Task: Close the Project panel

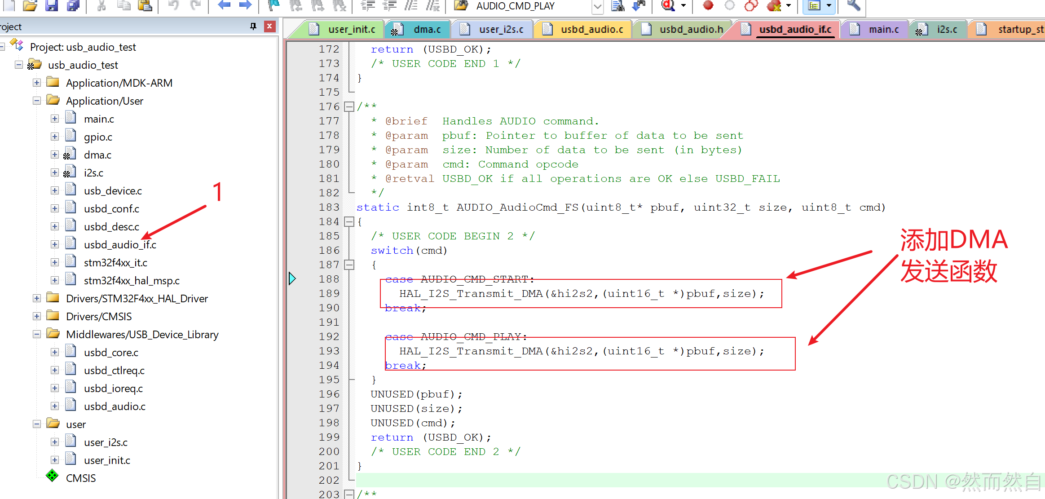Action: click(269, 26)
